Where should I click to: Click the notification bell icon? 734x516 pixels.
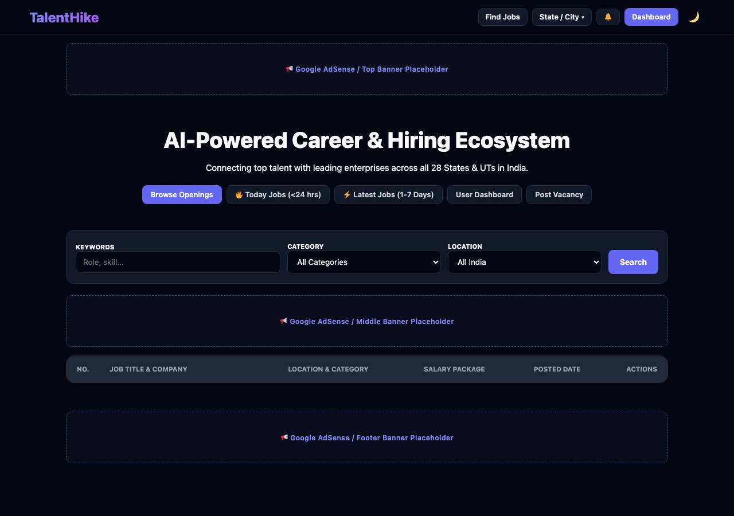[x=608, y=17]
